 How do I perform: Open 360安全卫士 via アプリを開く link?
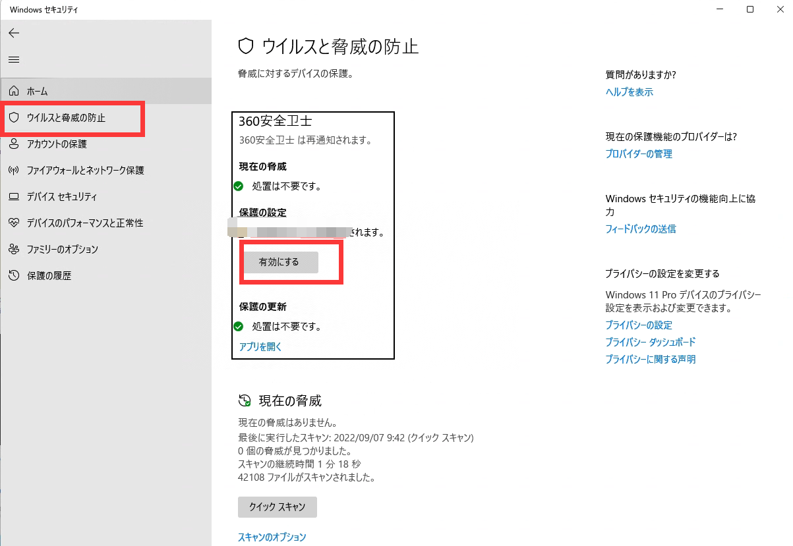[x=259, y=345]
